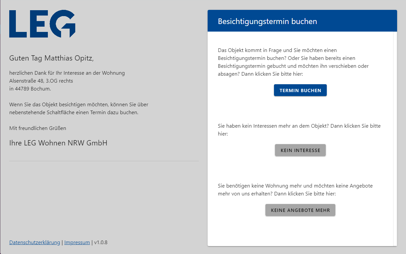
Task: Select the KEINE ANGEBOTE MEHR button
Action: pyautogui.click(x=300, y=210)
